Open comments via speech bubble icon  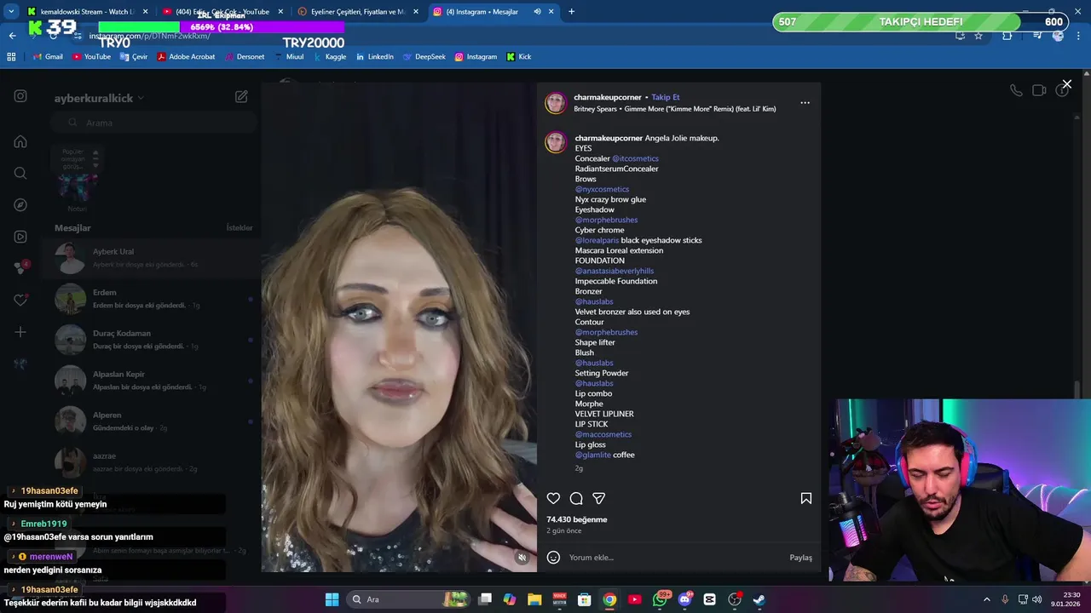point(576,498)
